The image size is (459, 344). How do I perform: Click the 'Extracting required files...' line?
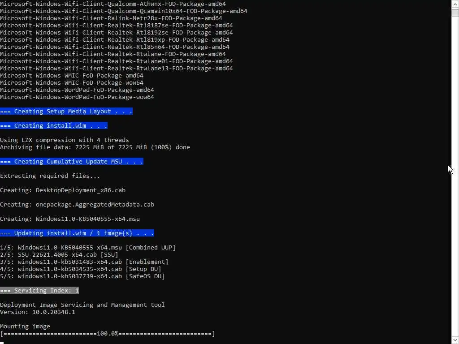click(50, 176)
